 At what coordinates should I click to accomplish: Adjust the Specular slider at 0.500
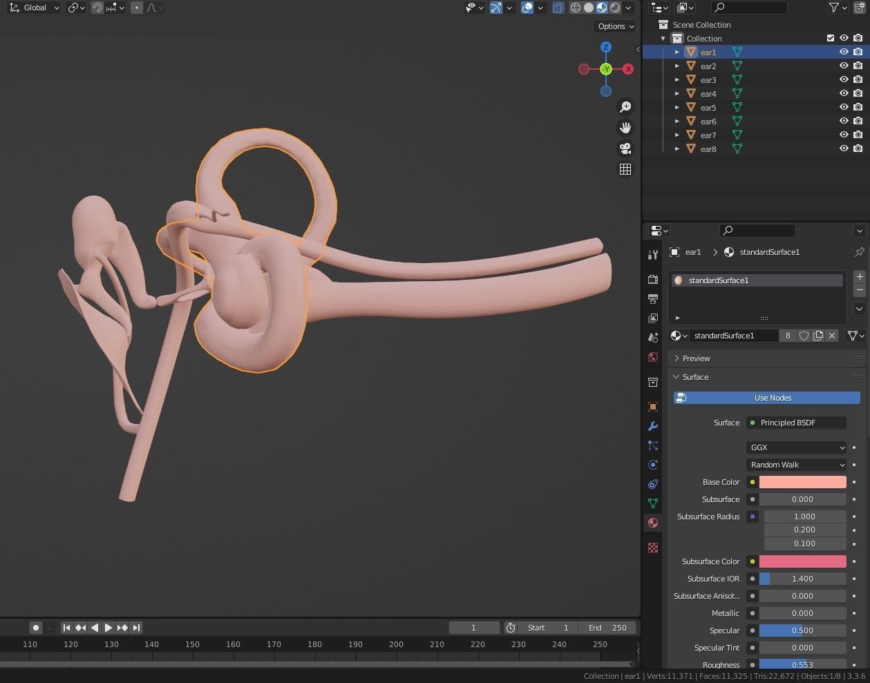[802, 631]
